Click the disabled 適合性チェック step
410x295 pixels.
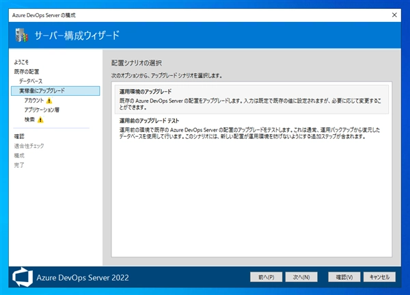(x=29, y=146)
